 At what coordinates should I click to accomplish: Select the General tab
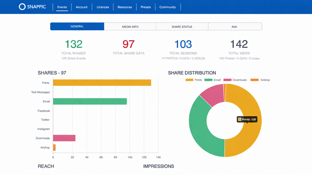[77, 26]
